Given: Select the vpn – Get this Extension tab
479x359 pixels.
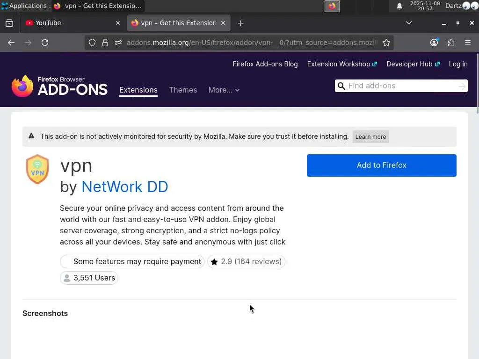Looking at the screenshot, I should [x=179, y=23].
